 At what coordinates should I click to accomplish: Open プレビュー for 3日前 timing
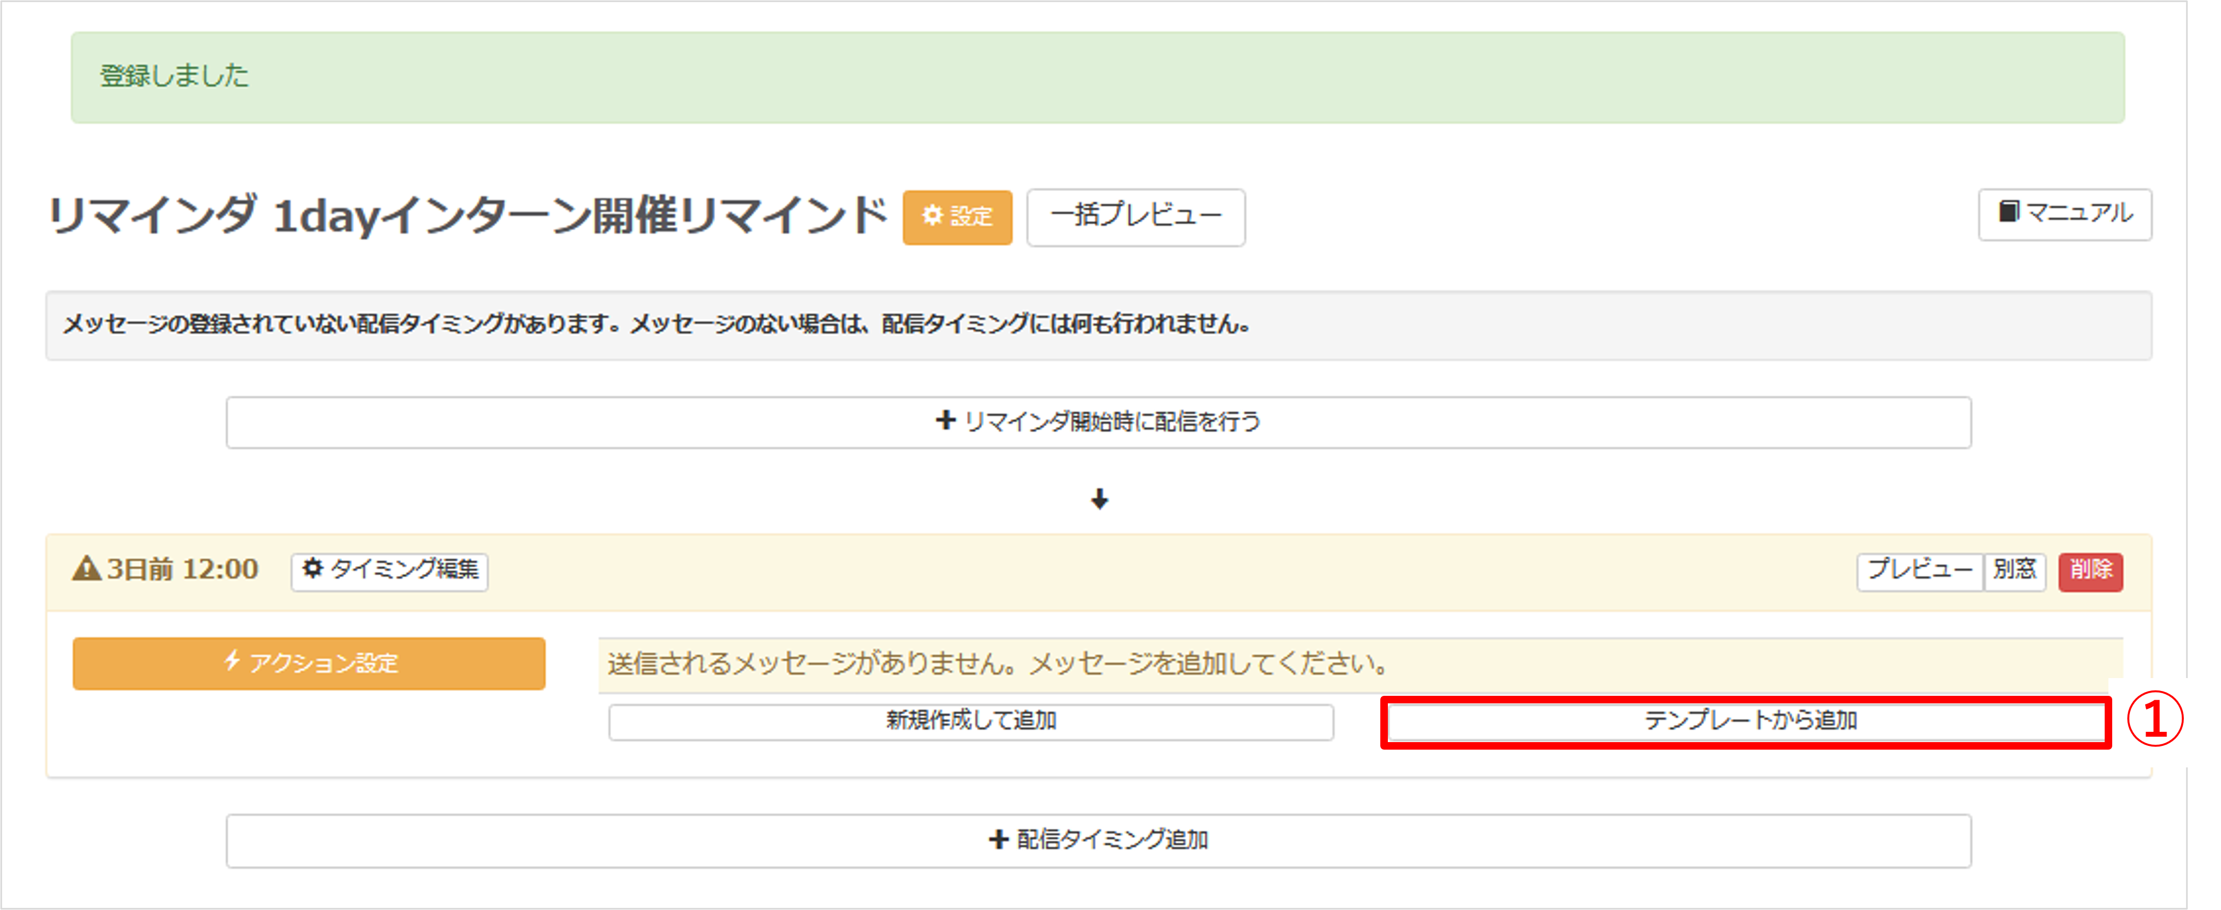1919,572
